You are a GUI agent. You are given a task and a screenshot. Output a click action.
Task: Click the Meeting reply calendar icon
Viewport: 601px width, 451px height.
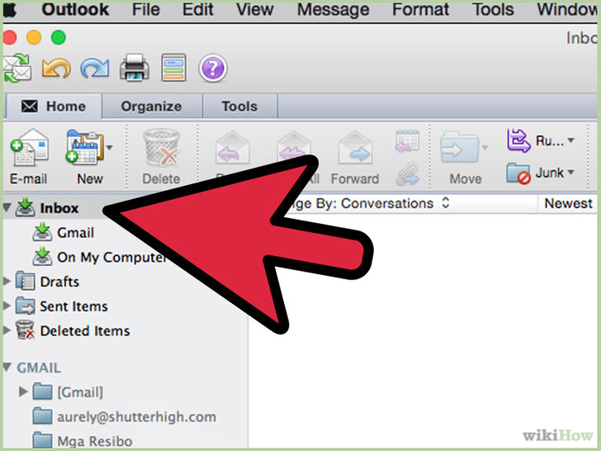407,140
